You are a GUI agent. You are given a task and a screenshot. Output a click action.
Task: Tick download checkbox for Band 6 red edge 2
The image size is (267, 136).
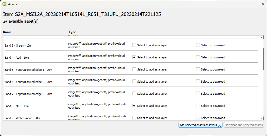point(198,82)
